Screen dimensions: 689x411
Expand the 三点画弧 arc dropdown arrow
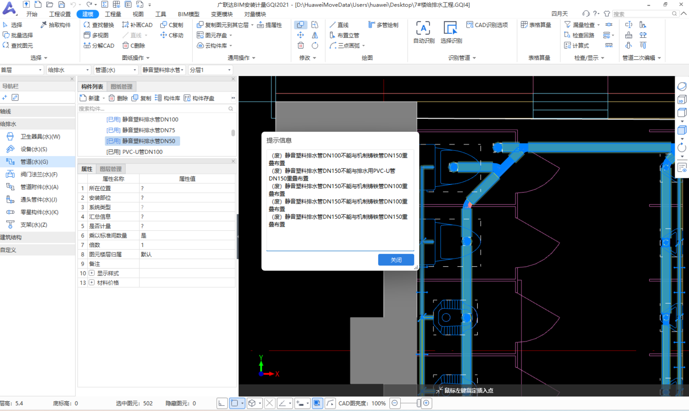click(363, 46)
